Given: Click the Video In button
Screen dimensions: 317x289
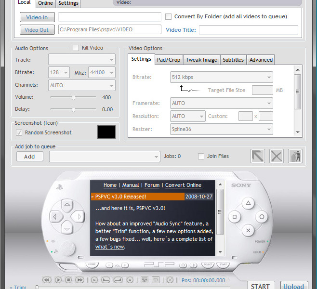Looking at the screenshot, I should [37, 17].
